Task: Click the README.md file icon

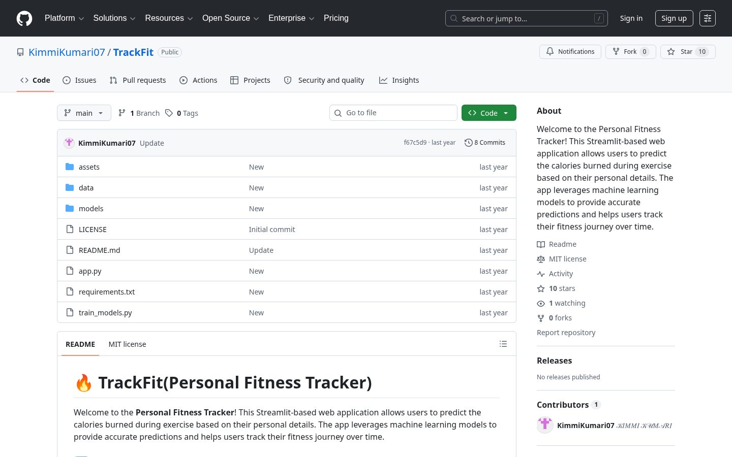Action: point(70,250)
